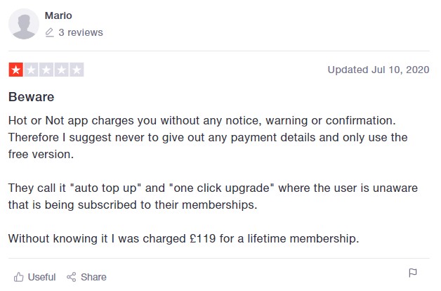The height and width of the screenshot is (291, 441).
Task: Open the Beware review title
Action: [x=31, y=97]
